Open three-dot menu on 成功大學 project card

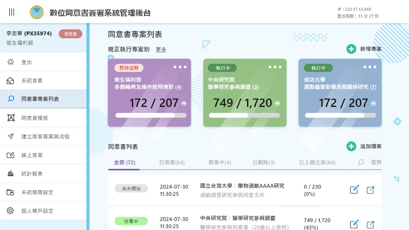pos(370,67)
